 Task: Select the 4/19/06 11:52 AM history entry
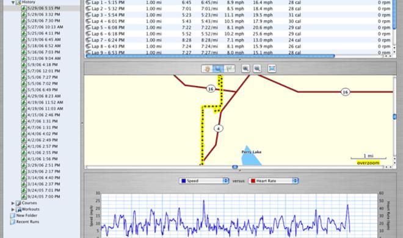45,102
